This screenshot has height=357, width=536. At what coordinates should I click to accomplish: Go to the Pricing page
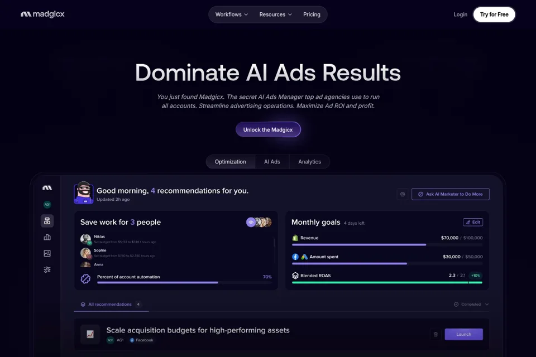(312, 15)
